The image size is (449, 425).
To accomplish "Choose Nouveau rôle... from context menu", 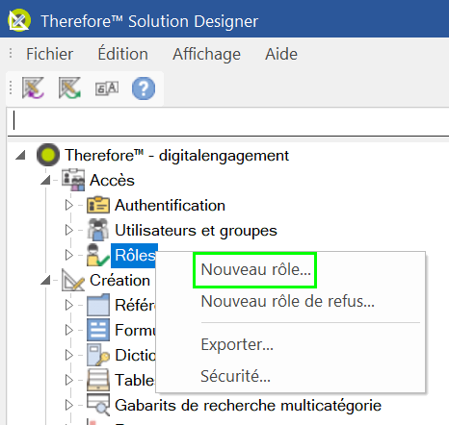I will tap(255, 269).
